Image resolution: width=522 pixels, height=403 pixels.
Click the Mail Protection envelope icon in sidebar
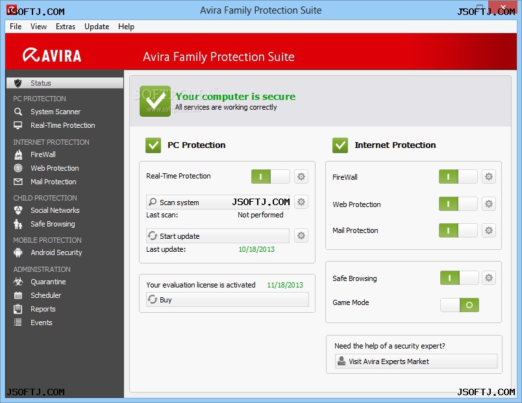point(18,182)
